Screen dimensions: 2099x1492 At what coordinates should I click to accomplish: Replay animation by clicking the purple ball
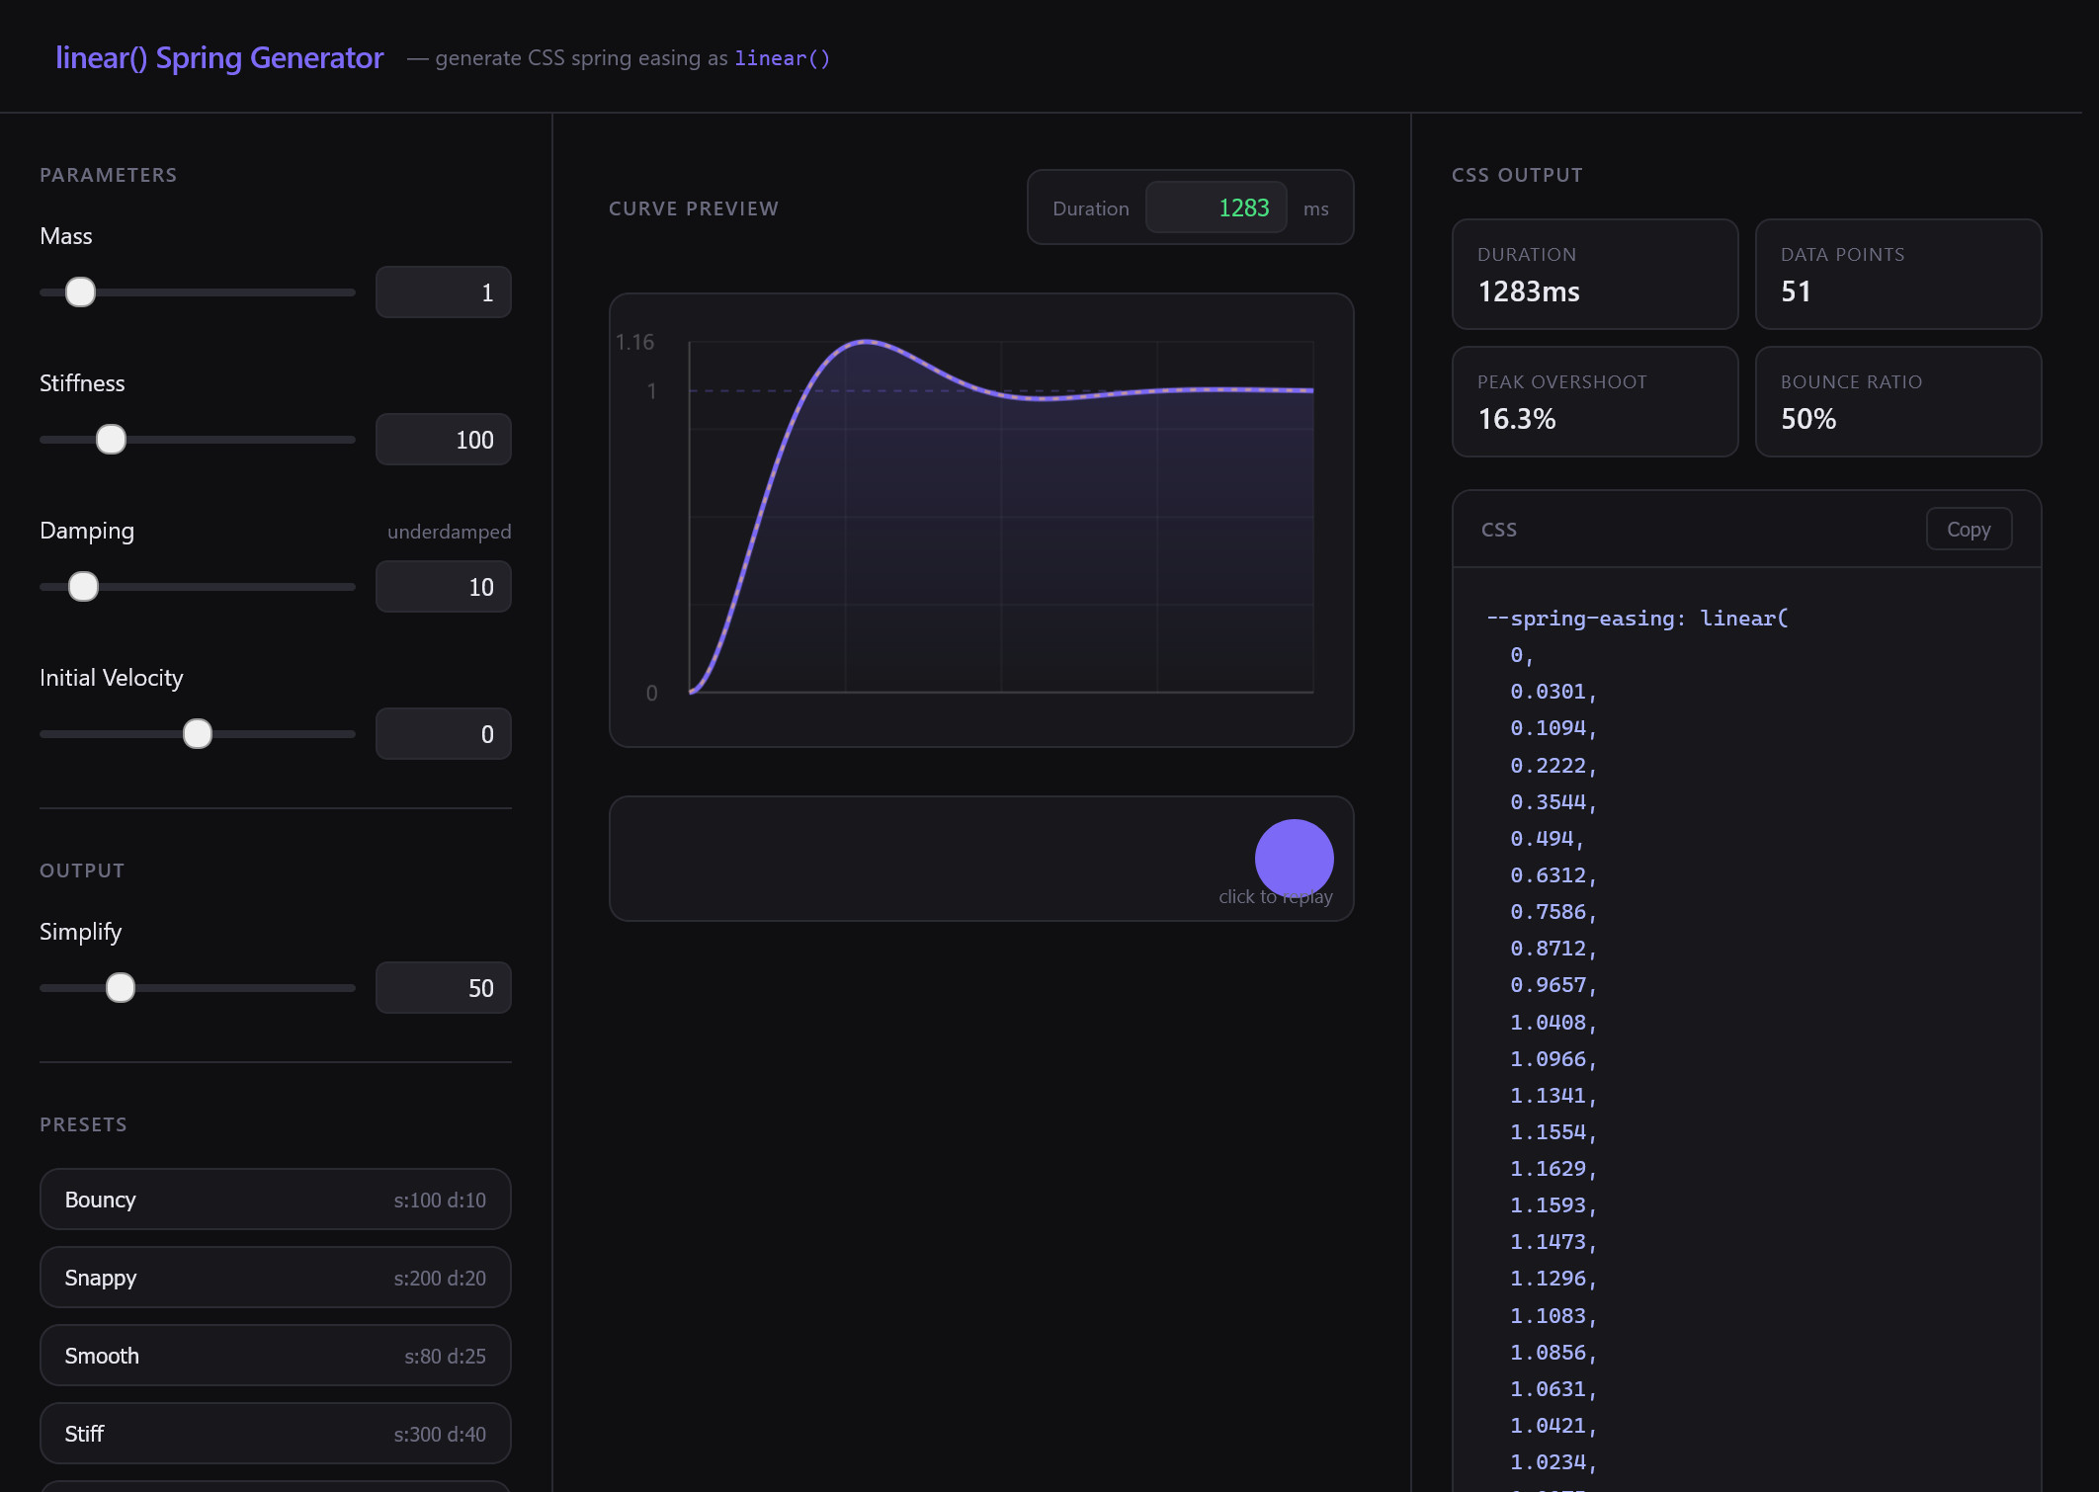(x=1294, y=858)
